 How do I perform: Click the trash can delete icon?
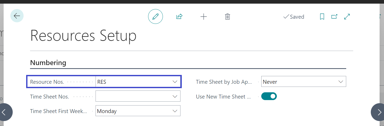tap(227, 17)
